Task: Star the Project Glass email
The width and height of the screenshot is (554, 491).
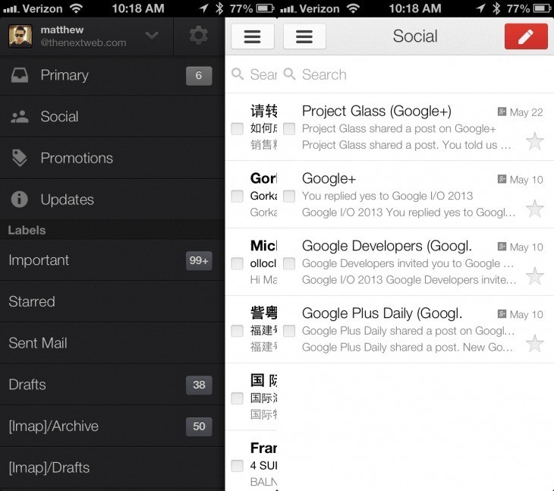Action: click(x=535, y=141)
